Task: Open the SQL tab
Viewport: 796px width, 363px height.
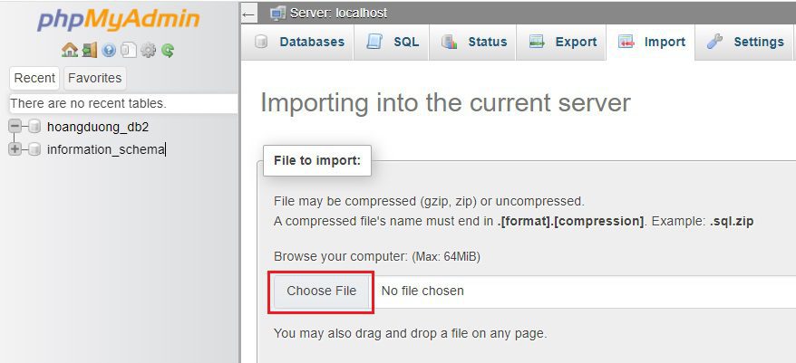Action: tap(394, 42)
